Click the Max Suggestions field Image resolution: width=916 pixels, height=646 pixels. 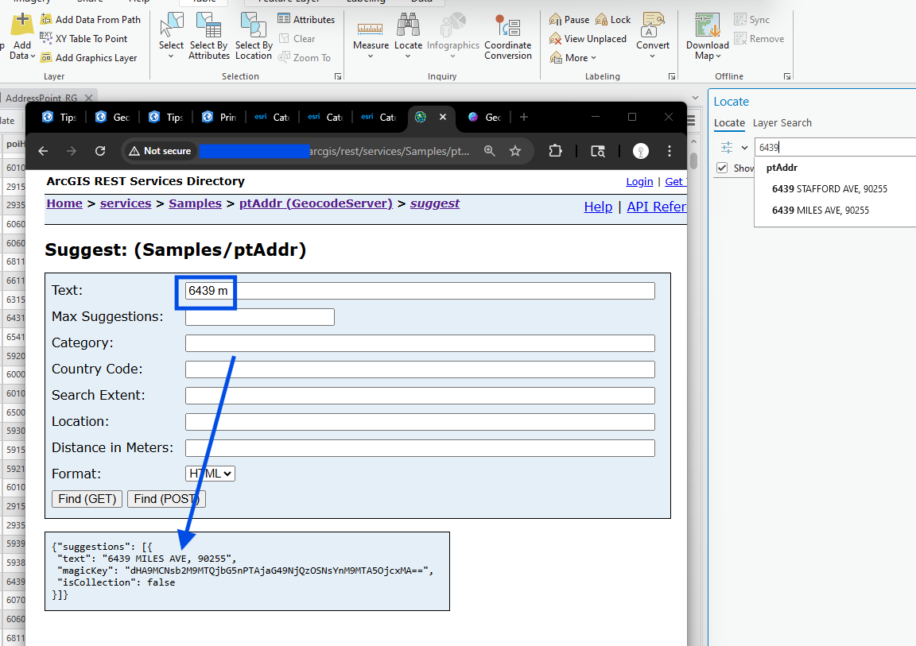pos(260,317)
